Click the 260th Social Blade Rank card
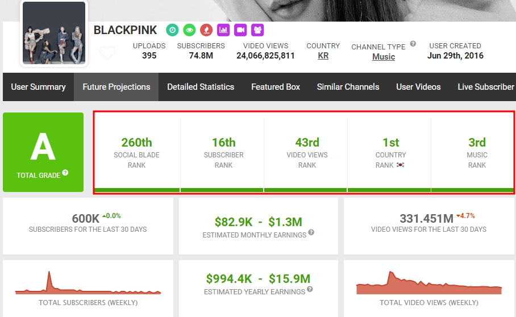516x317 pixels. (137, 152)
